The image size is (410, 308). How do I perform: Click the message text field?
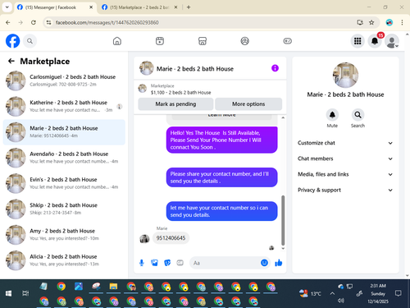click(225, 263)
